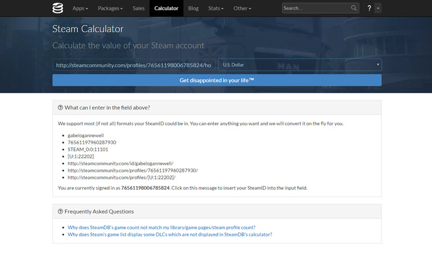The width and height of the screenshot is (432, 275).
Task: Click the signed-in SteamID message to insert it
Action: pos(183,188)
